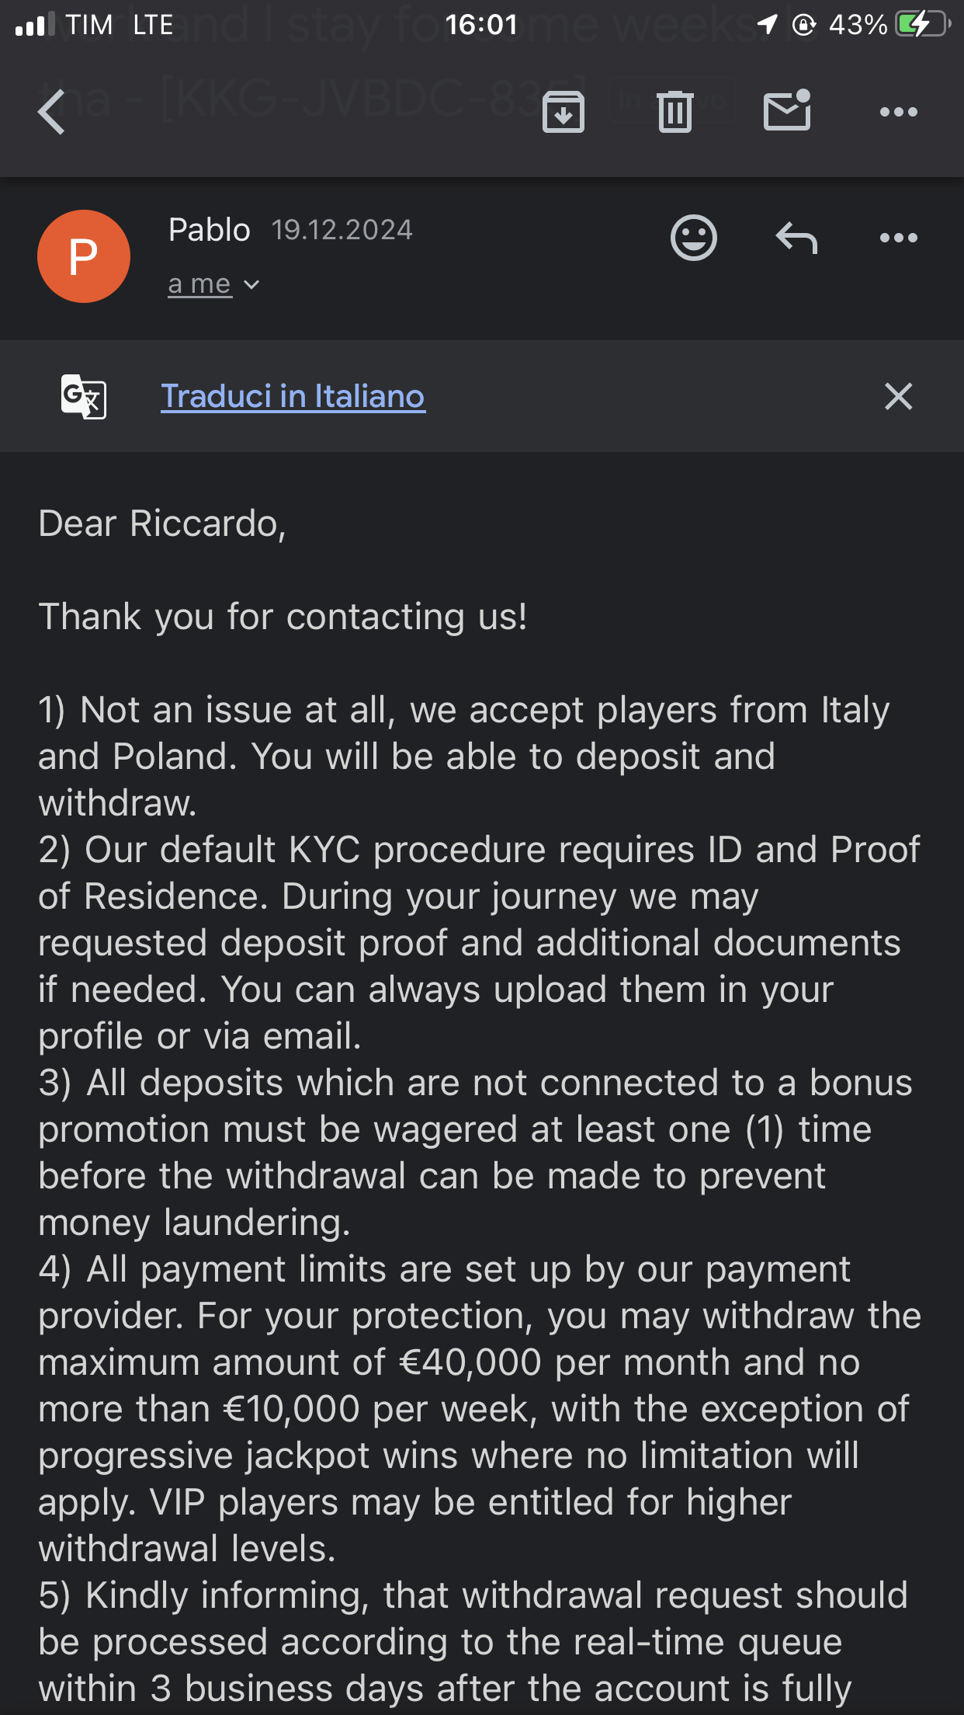The height and width of the screenshot is (1715, 964).
Task: Tap the back arrow to leave the email
Action: pyautogui.click(x=53, y=112)
